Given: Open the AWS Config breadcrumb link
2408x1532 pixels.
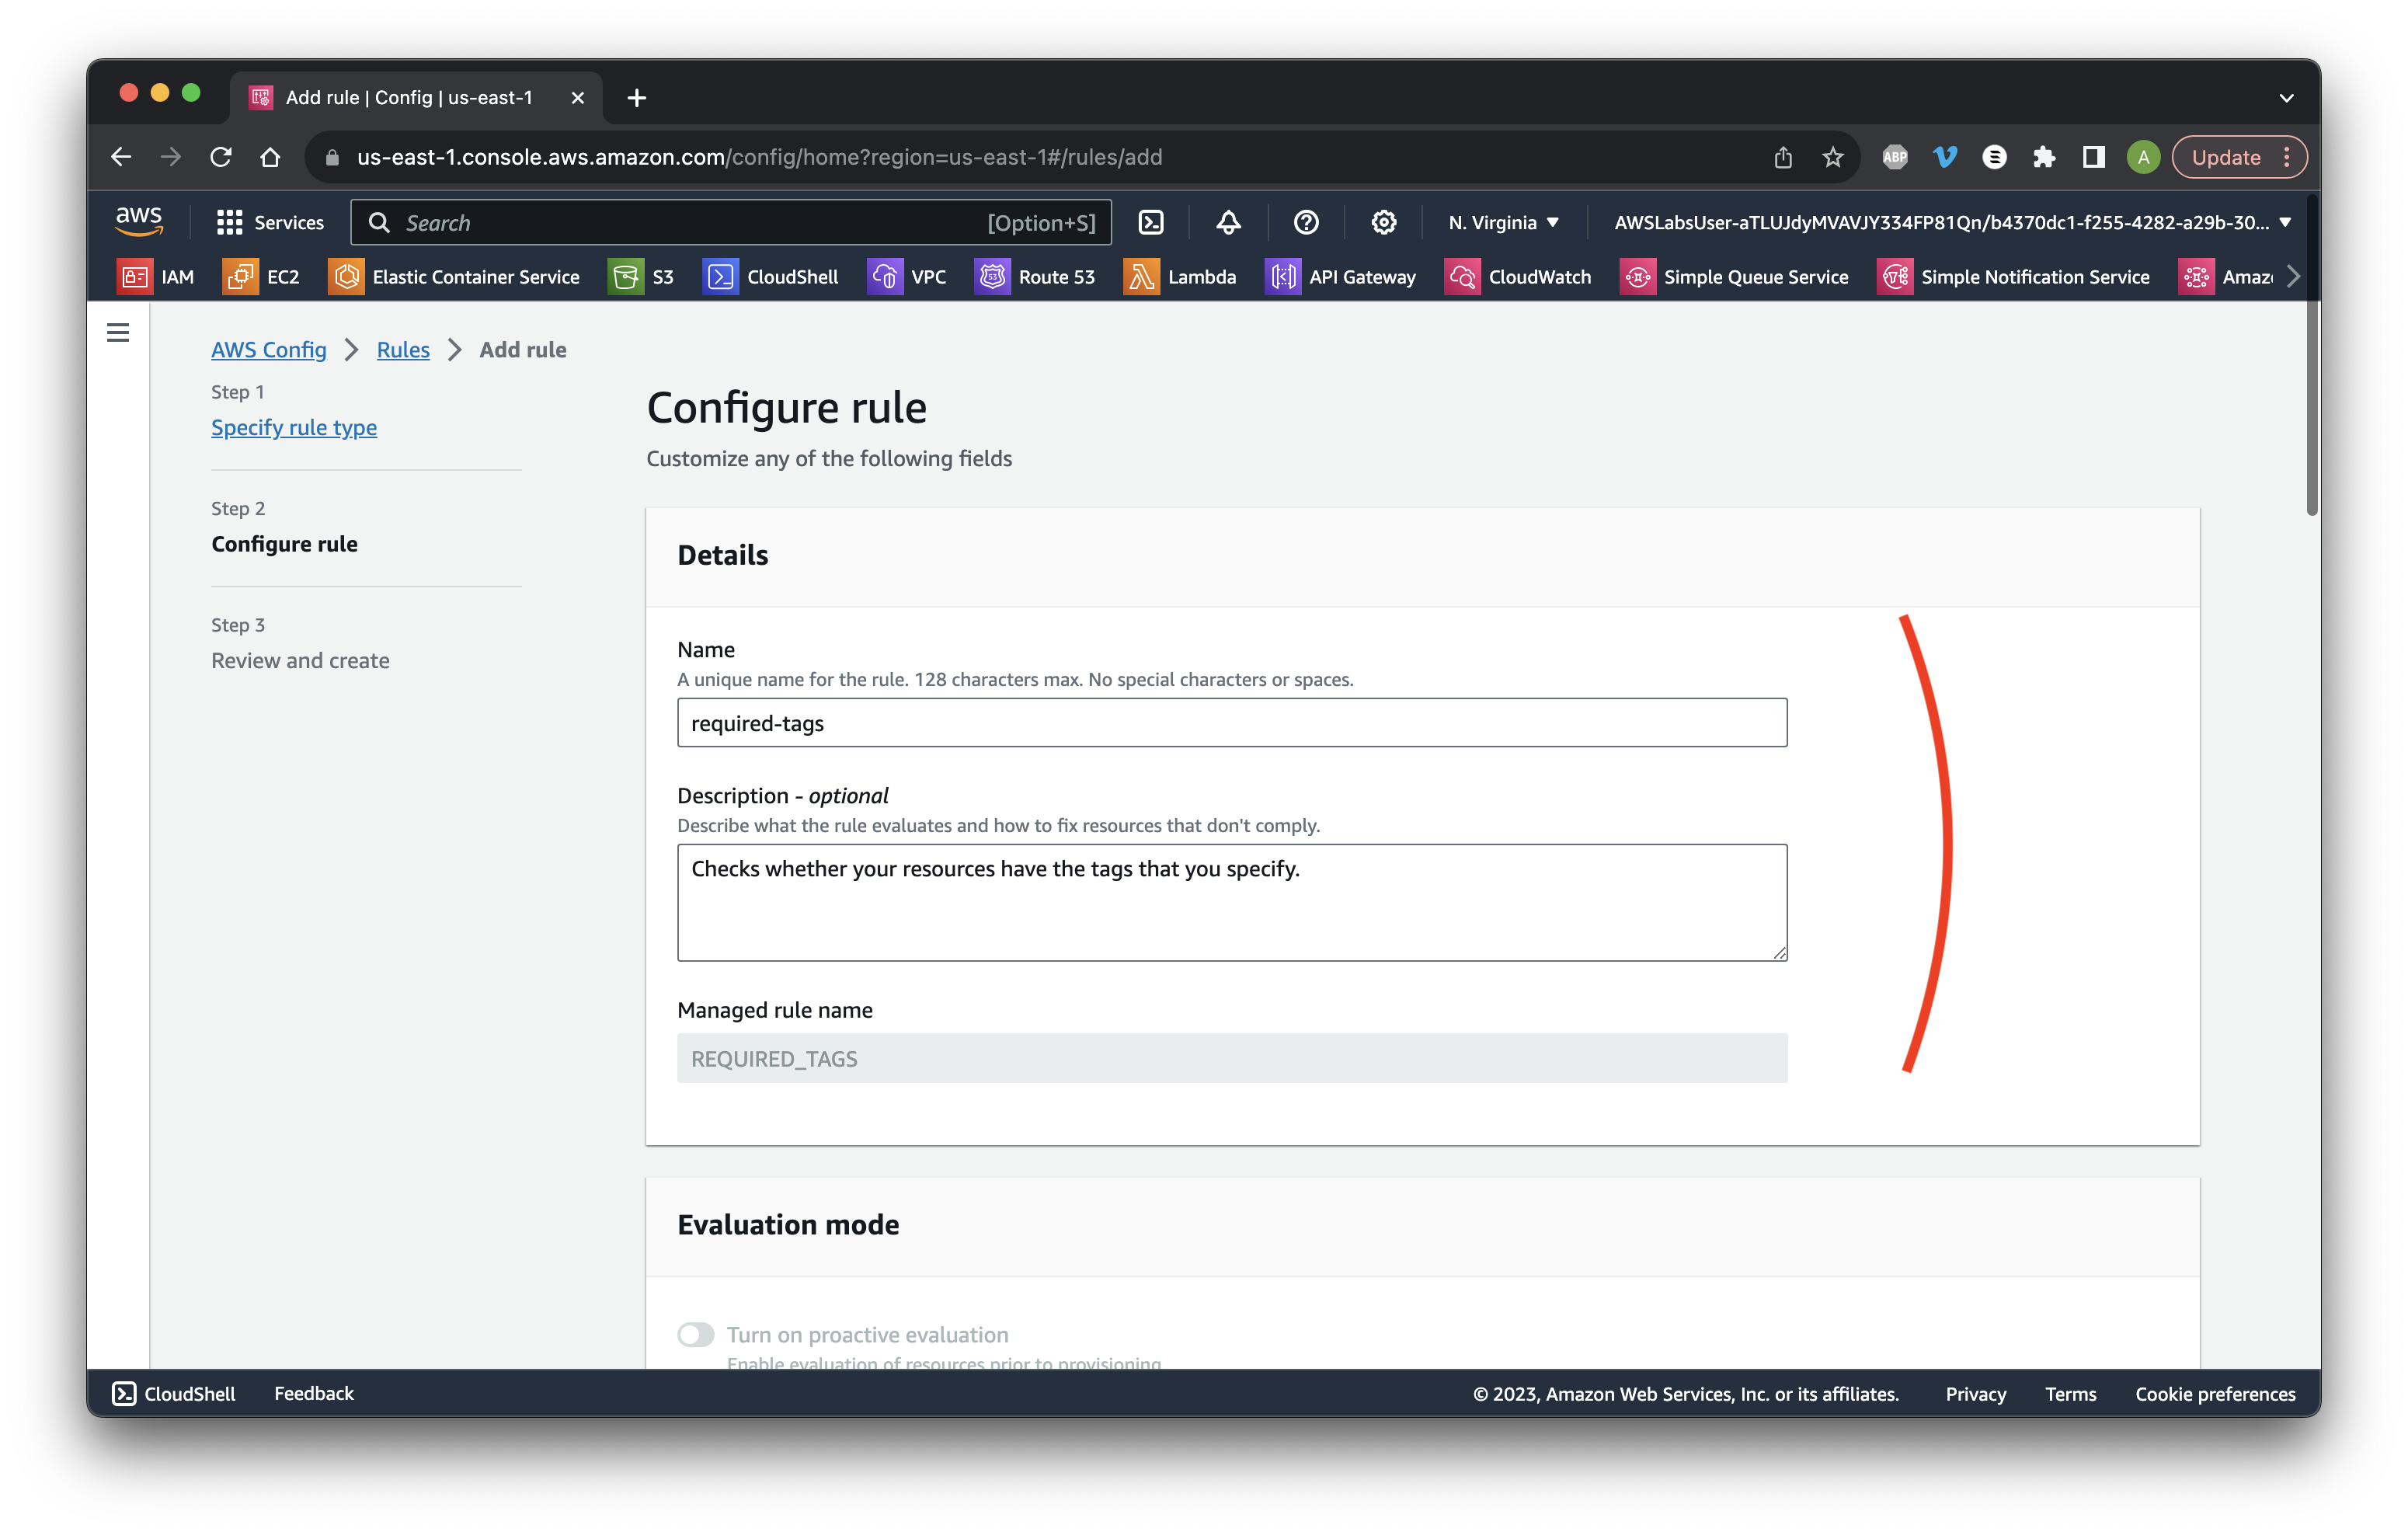Looking at the screenshot, I should pos(269,349).
